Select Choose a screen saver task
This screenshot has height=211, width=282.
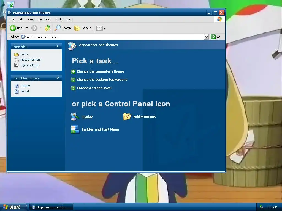click(x=94, y=88)
